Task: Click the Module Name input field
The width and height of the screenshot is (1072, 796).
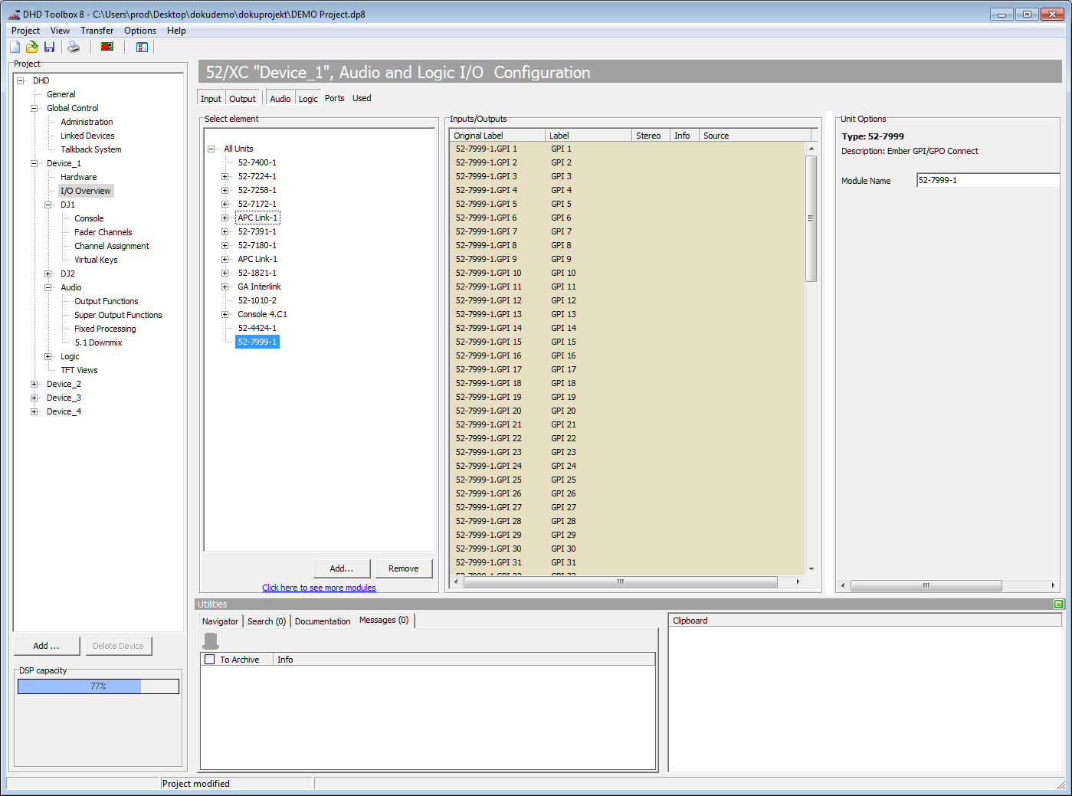Action: pos(987,180)
